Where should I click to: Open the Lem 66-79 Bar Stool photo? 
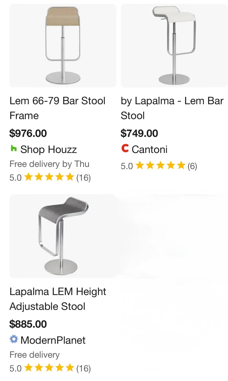coord(63,46)
